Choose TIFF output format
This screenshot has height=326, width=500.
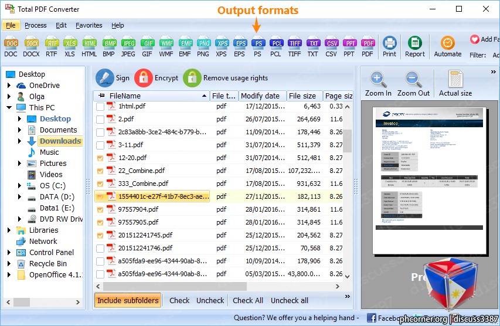[294, 47]
